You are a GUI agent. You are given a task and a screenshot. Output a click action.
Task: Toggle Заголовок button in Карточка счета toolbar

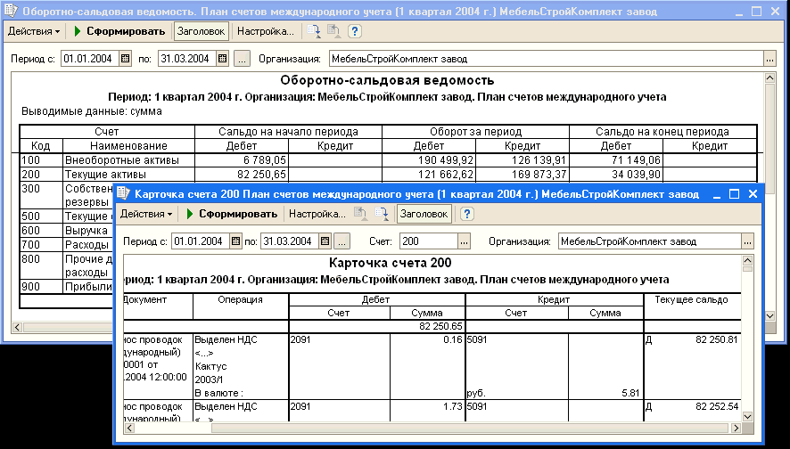pos(424,214)
